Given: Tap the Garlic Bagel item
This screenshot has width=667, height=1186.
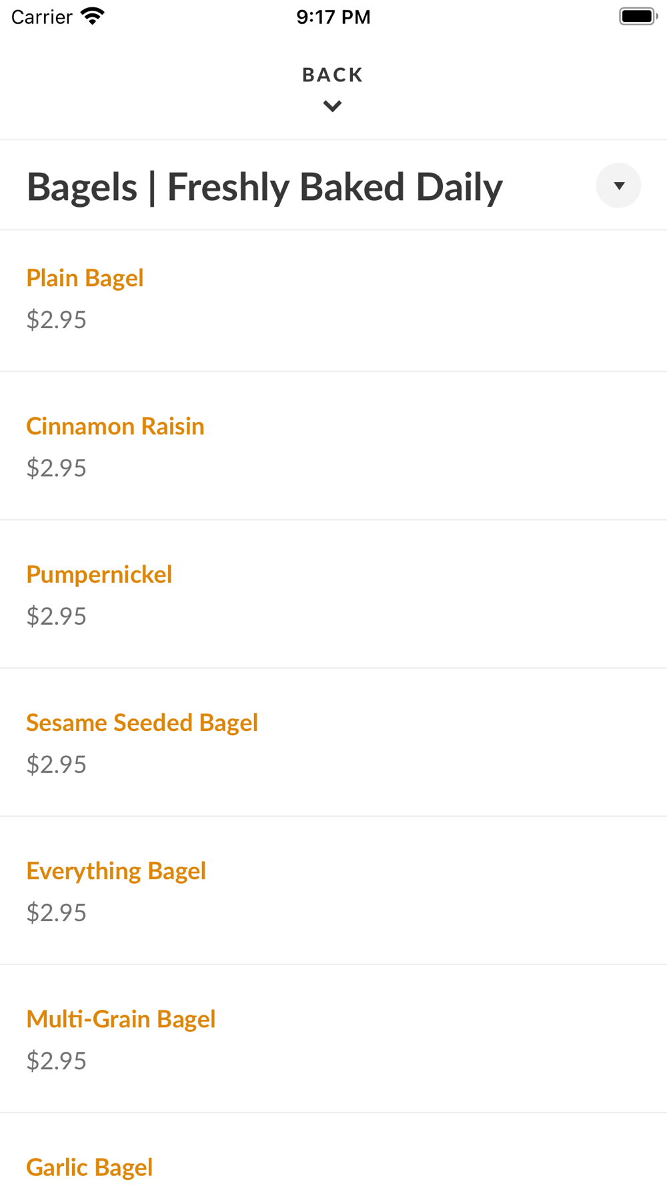Looking at the screenshot, I should coord(89,1167).
